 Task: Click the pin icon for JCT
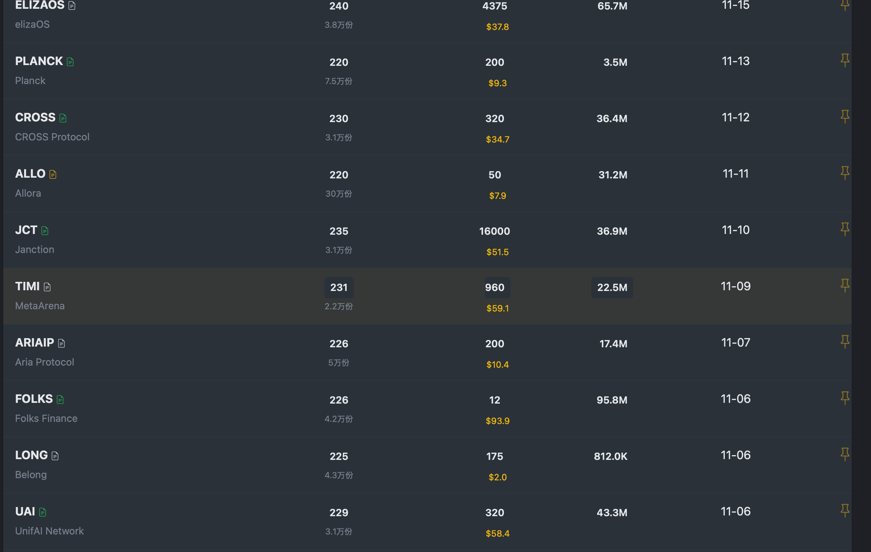tap(845, 229)
